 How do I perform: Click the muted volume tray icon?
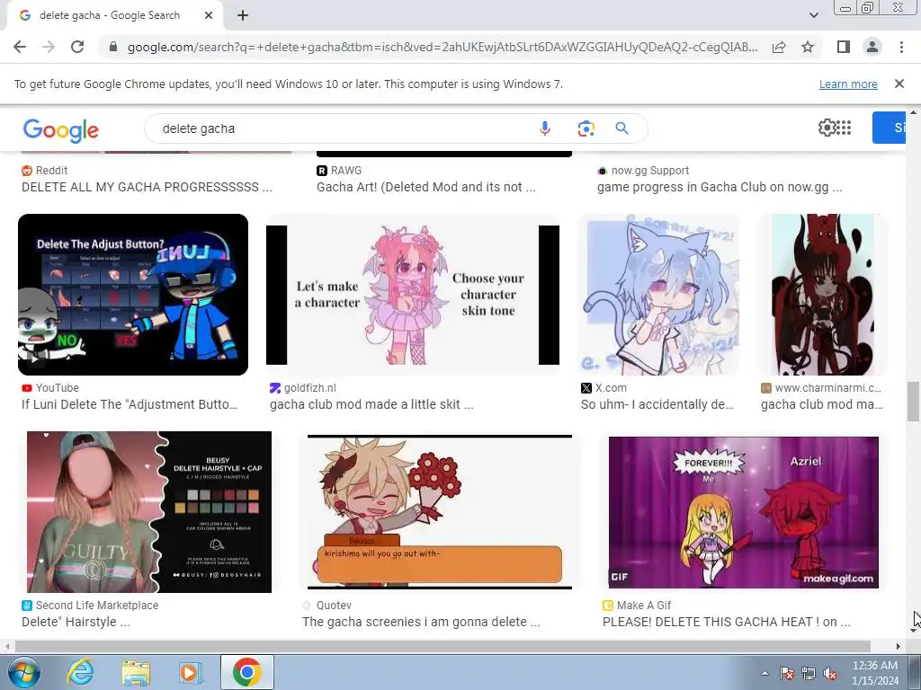[x=830, y=673]
